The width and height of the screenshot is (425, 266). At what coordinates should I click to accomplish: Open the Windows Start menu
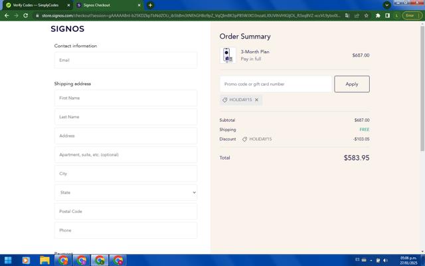(x=8, y=261)
